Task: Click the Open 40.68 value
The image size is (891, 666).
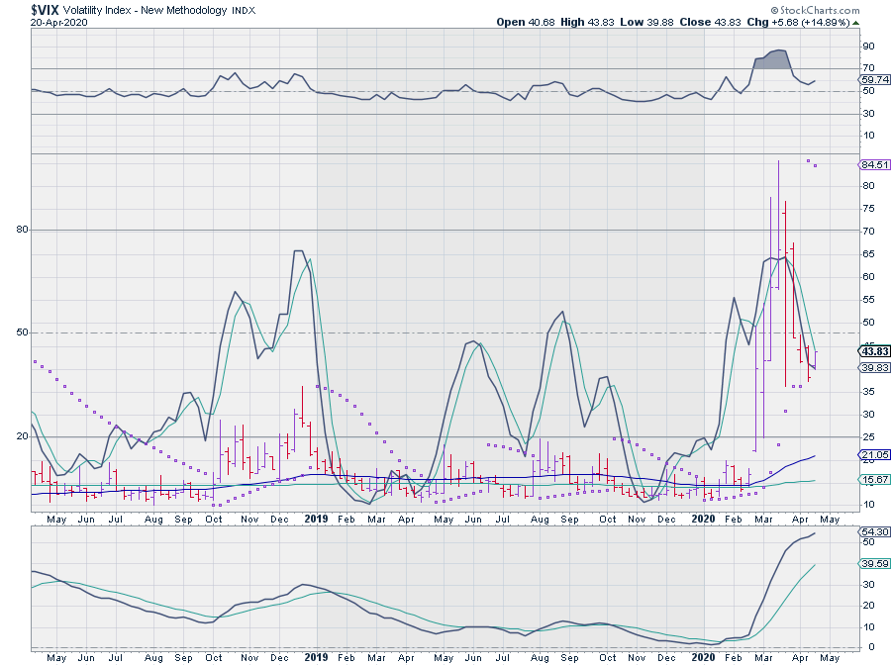Action: (525, 21)
